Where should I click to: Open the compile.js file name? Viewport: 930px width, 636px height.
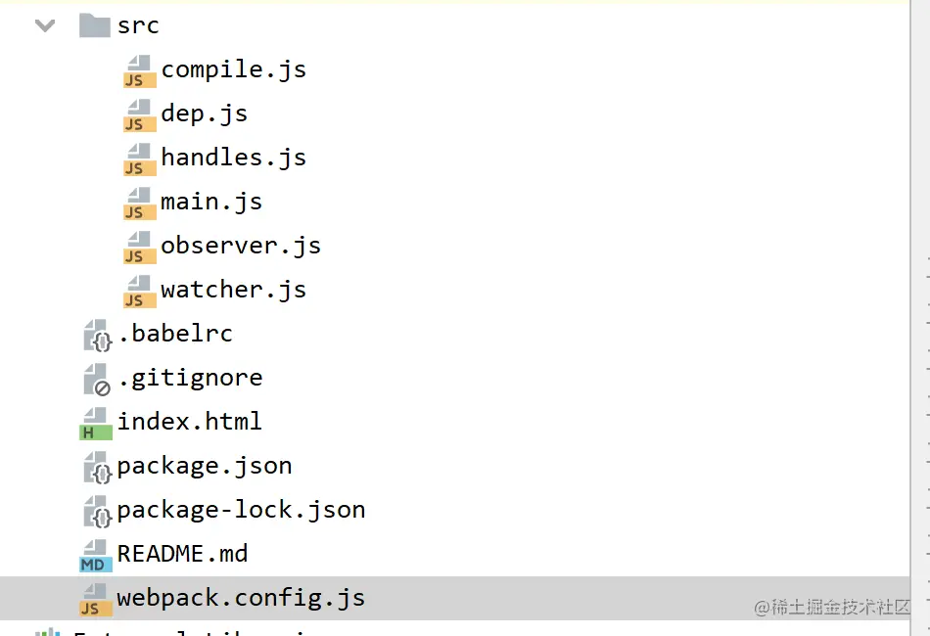233,69
